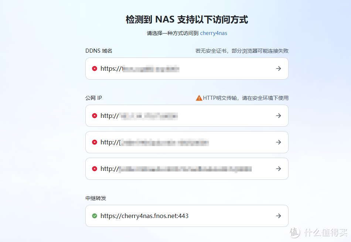Click the arrow on the DDNS domain row
The height and width of the screenshot is (242, 351).
coord(279,69)
